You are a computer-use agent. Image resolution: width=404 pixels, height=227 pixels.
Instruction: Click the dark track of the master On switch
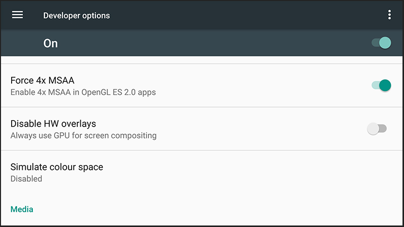click(x=375, y=43)
